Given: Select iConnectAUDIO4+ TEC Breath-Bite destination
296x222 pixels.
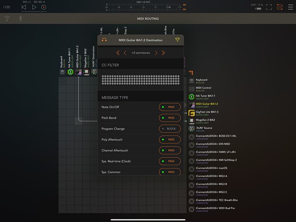Looking at the screenshot, I should (x=213, y=202).
